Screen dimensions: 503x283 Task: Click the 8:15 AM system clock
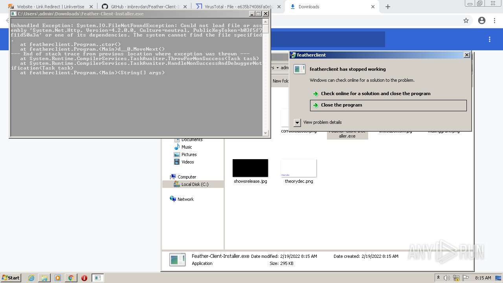pos(483,278)
